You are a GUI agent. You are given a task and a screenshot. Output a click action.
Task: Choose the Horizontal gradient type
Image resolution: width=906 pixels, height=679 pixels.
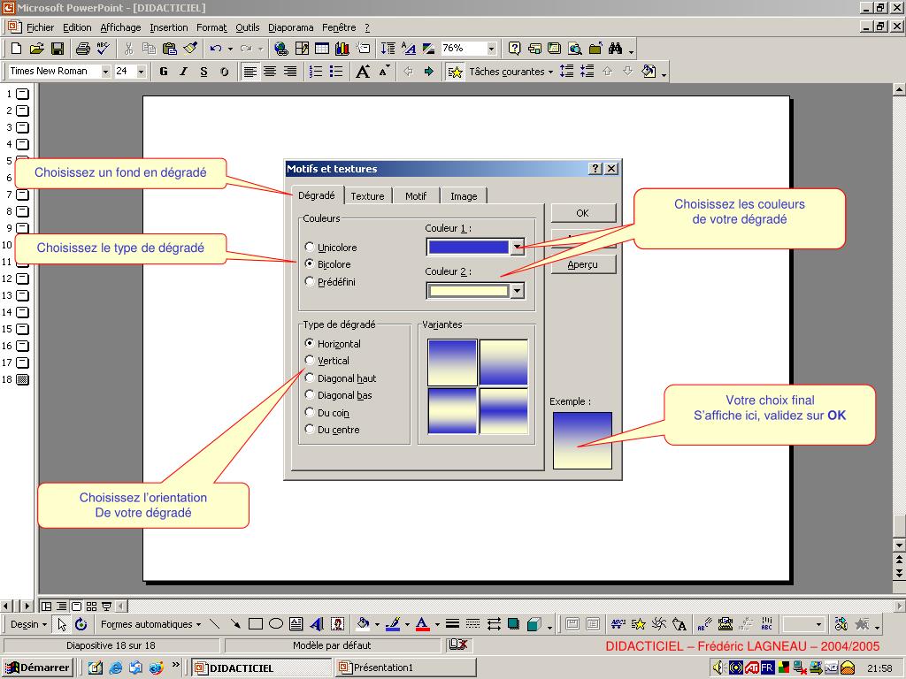click(310, 343)
